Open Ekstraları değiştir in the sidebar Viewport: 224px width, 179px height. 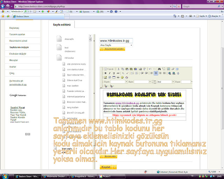pyautogui.click(x=18, y=54)
